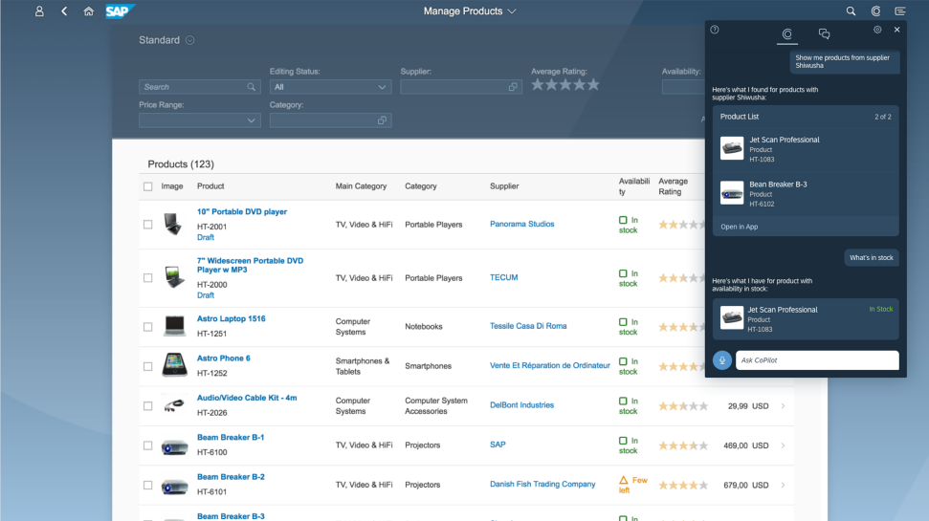Select the 10" Portable DVD player row checkbox
Image resolution: width=929 pixels, height=521 pixels.
pyautogui.click(x=147, y=225)
